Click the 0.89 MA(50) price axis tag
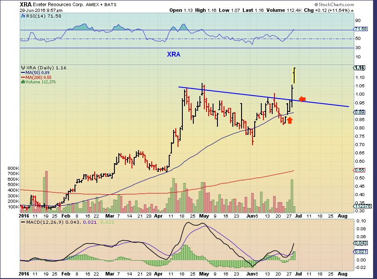Image resolution: width=377 pixels, height=279 pixels. 360,112
